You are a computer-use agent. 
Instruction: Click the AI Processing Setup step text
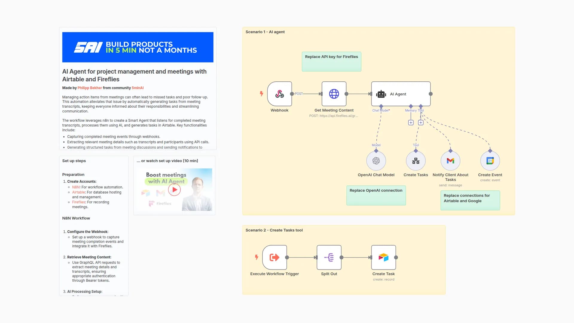tap(85, 292)
